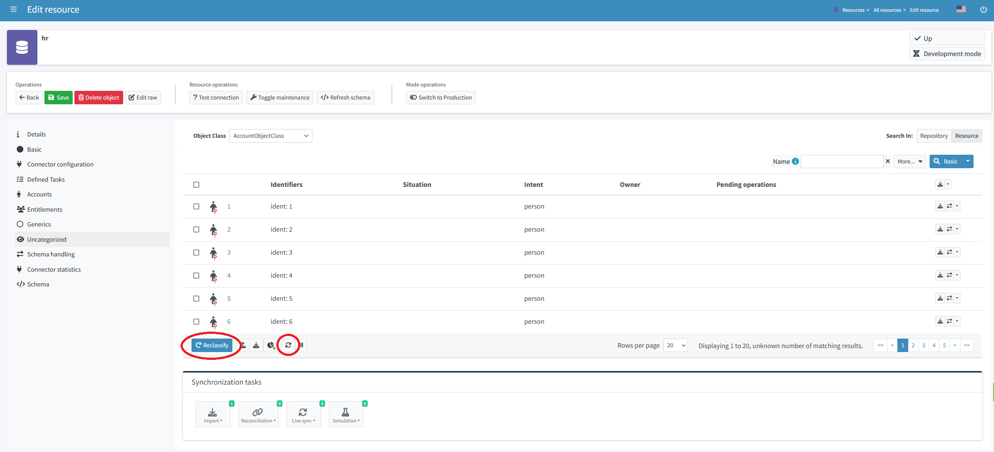Select all rows using the header checkbox
The image size is (994, 452).
click(196, 185)
